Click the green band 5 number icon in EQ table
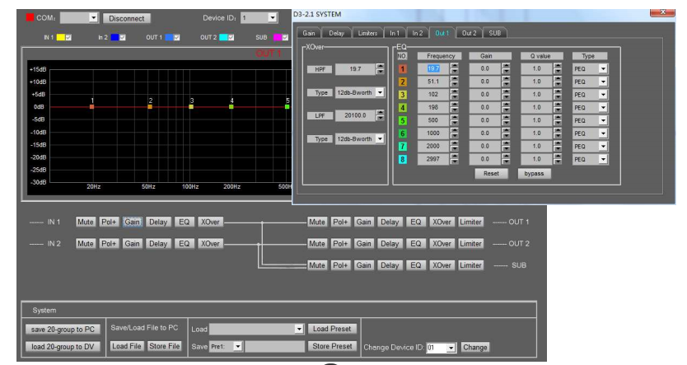 pos(403,119)
